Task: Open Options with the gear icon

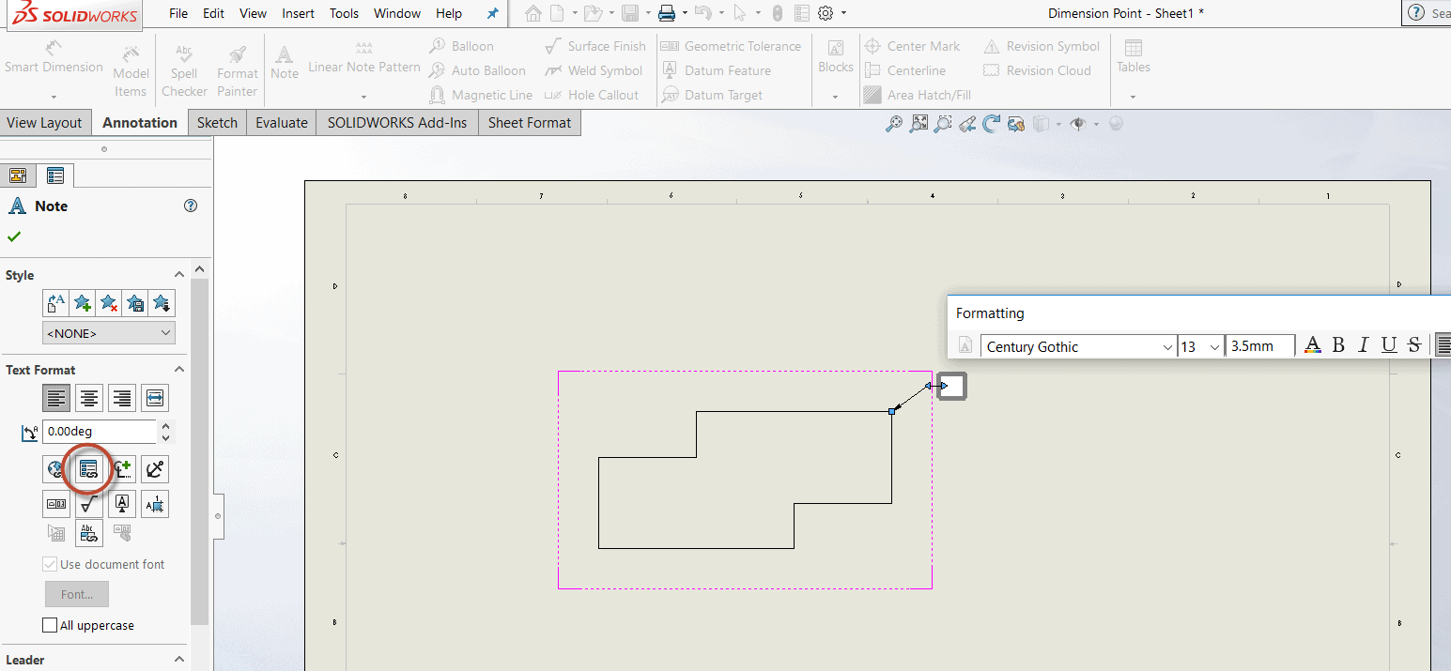Action: [826, 13]
